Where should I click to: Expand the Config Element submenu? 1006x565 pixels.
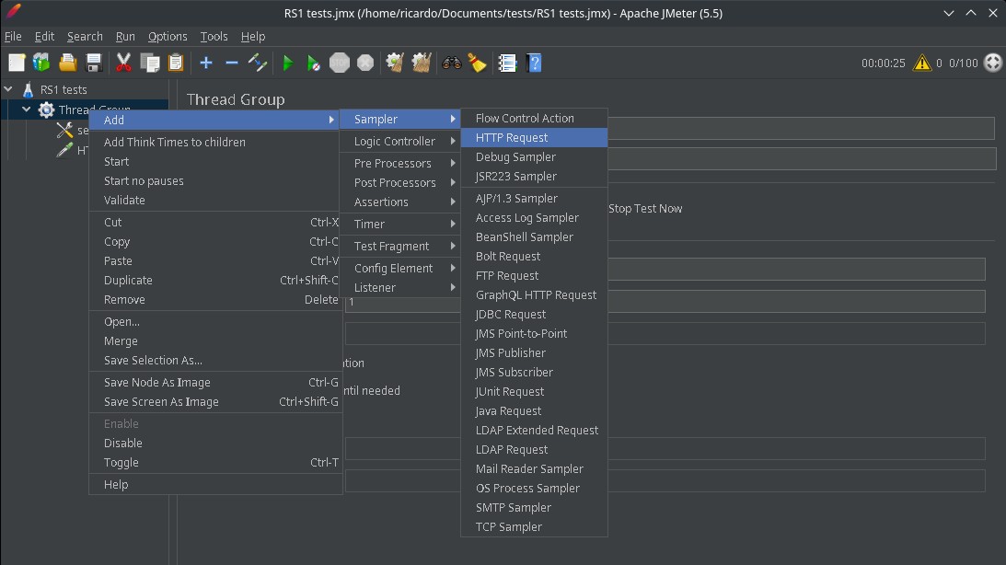click(400, 268)
